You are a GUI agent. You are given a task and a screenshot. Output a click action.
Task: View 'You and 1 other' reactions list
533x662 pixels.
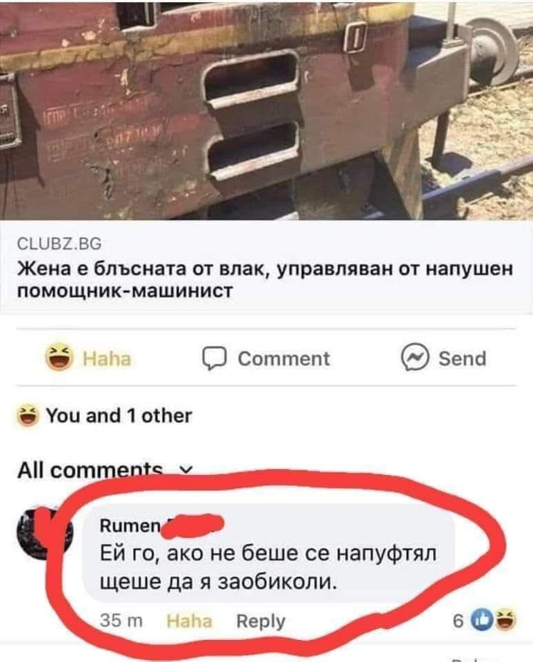click(x=119, y=415)
